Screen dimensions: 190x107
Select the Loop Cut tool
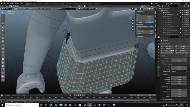coord(3,52)
